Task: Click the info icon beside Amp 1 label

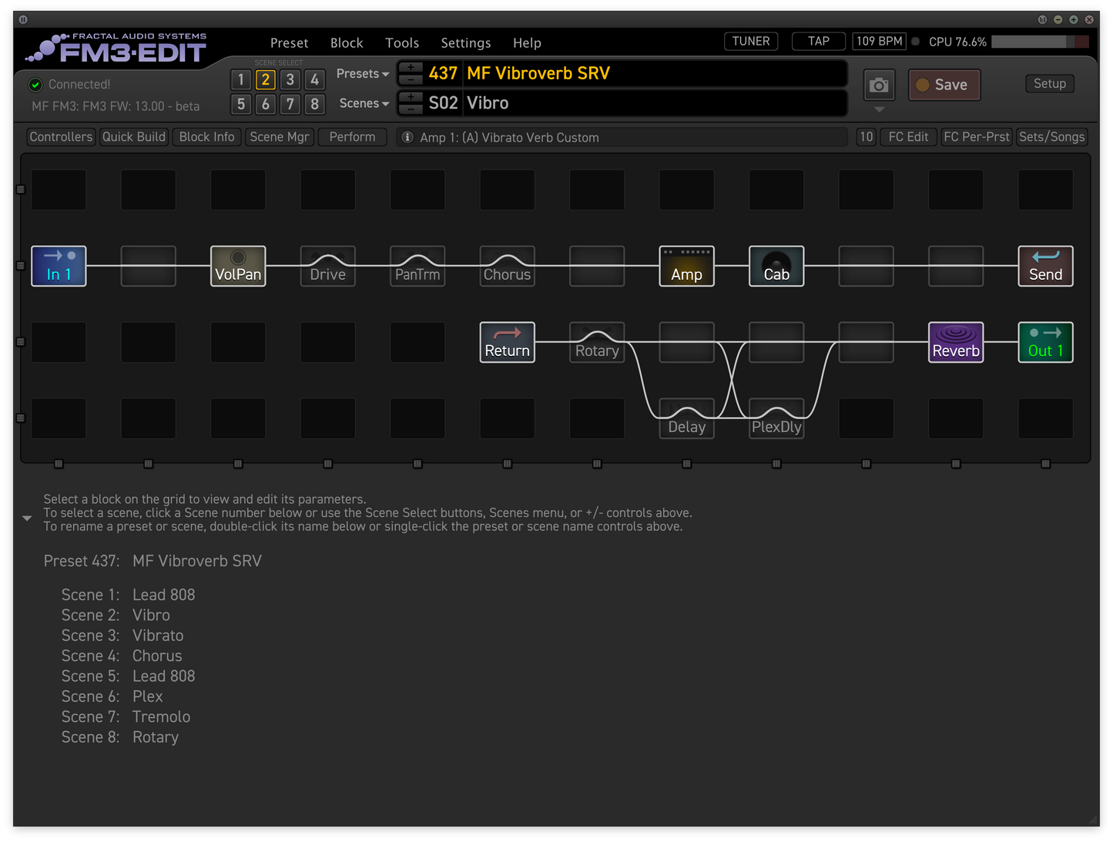Action: point(407,137)
